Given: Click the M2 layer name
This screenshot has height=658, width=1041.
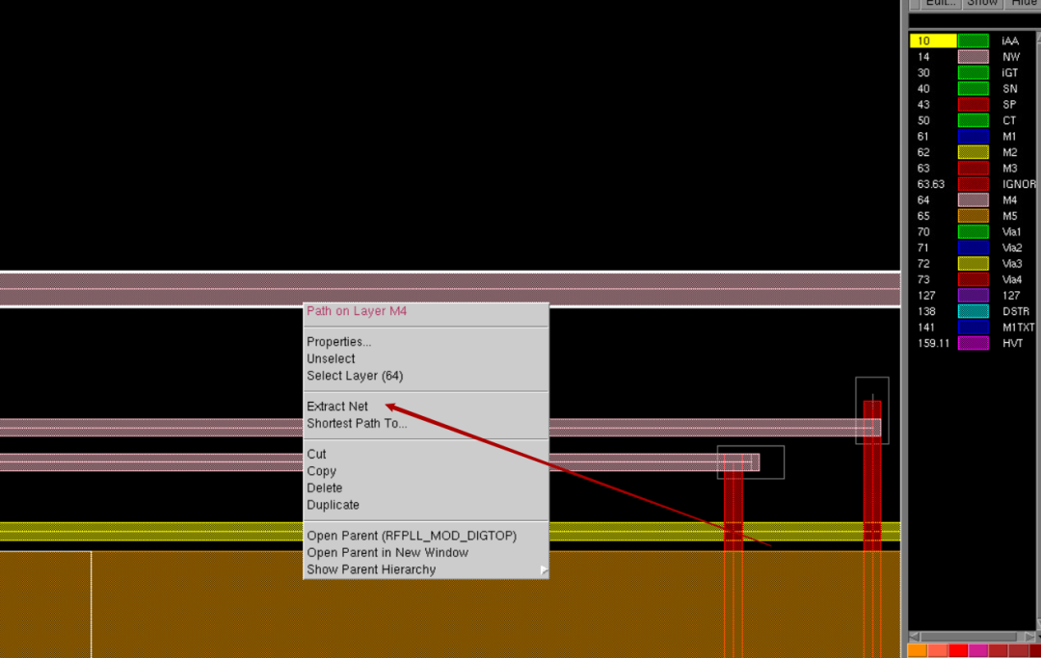Looking at the screenshot, I should (1009, 152).
